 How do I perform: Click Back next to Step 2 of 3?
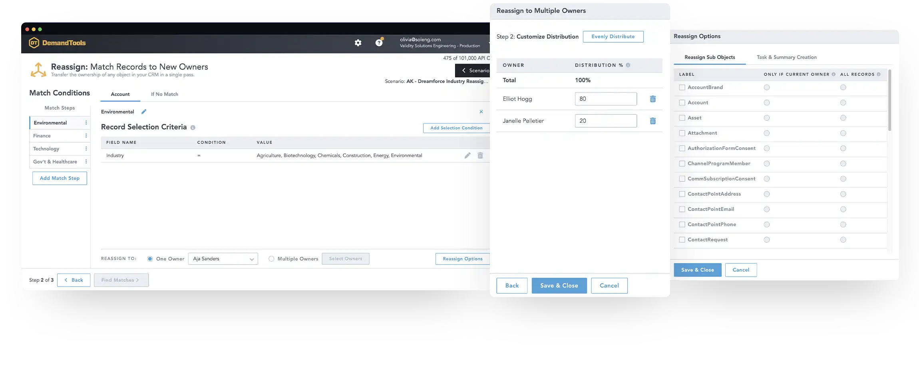(x=74, y=280)
